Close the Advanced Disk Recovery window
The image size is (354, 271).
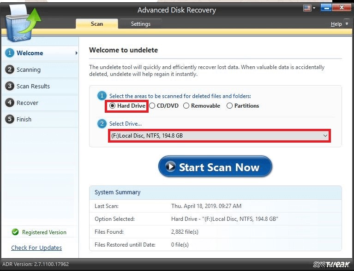342,8
